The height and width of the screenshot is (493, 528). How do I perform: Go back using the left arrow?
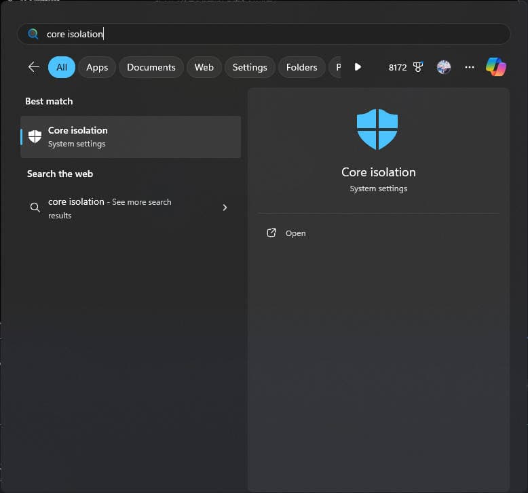[34, 67]
